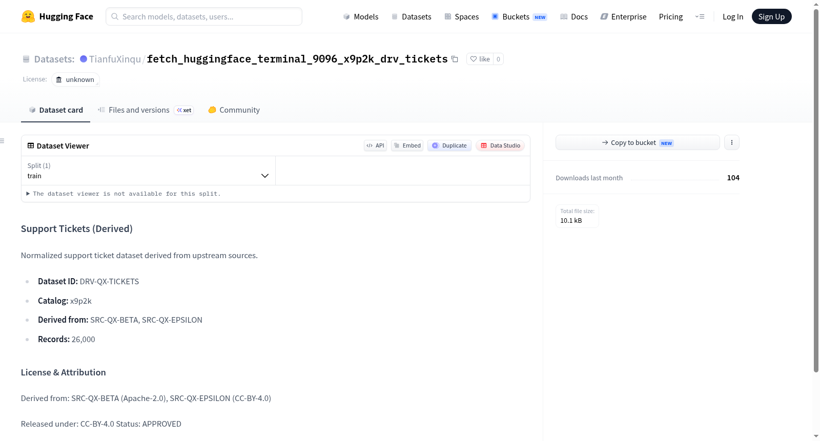Click the Records: 26,000 text
The image size is (820, 441).
tap(67, 339)
